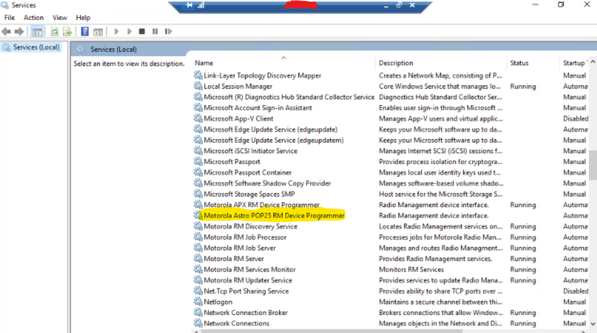Open the Help menu
The width and height of the screenshot is (597, 333).
[83, 18]
